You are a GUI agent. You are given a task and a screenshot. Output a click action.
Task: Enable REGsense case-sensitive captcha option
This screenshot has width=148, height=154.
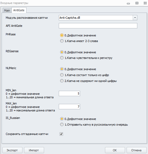[62, 58]
